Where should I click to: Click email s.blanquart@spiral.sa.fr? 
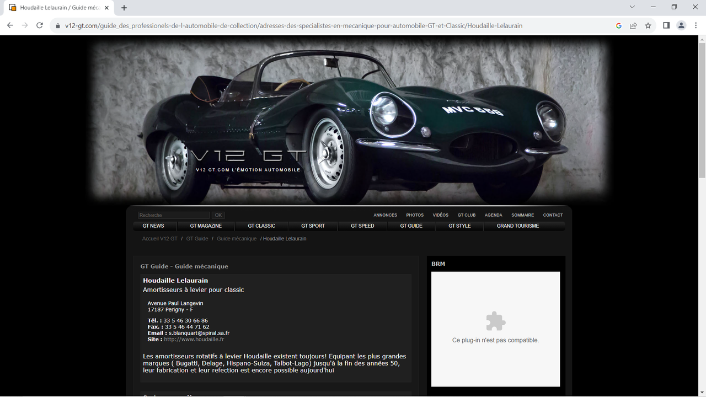(x=199, y=333)
